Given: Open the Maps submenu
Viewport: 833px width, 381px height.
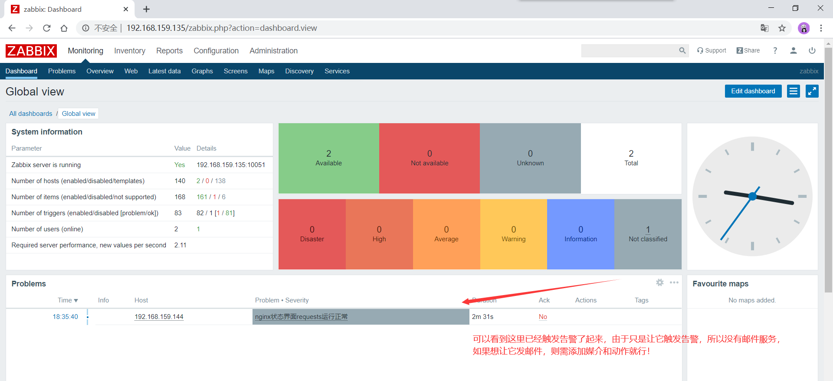Looking at the screenshot, I should [266, 71].
